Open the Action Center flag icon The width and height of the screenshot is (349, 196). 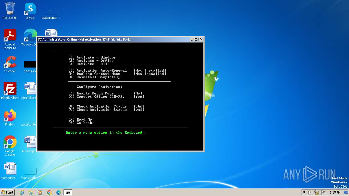pyautogui.click(x=323, y=192)
